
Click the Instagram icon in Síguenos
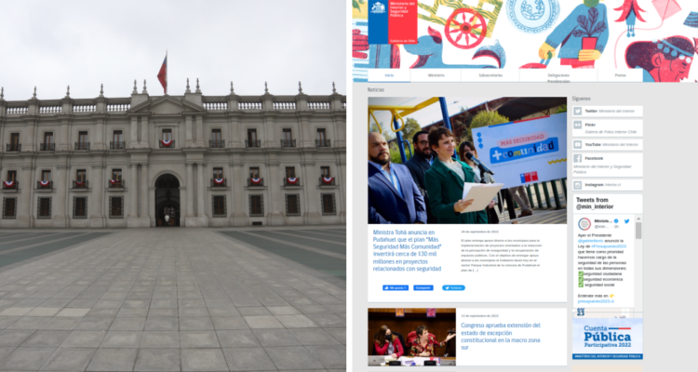578,185
